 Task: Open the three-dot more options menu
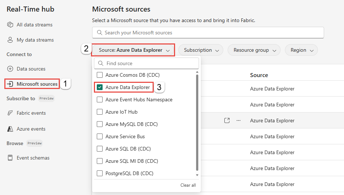click(239, 120)
